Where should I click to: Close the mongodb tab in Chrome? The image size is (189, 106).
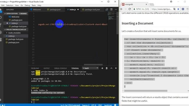coord(146,4)
